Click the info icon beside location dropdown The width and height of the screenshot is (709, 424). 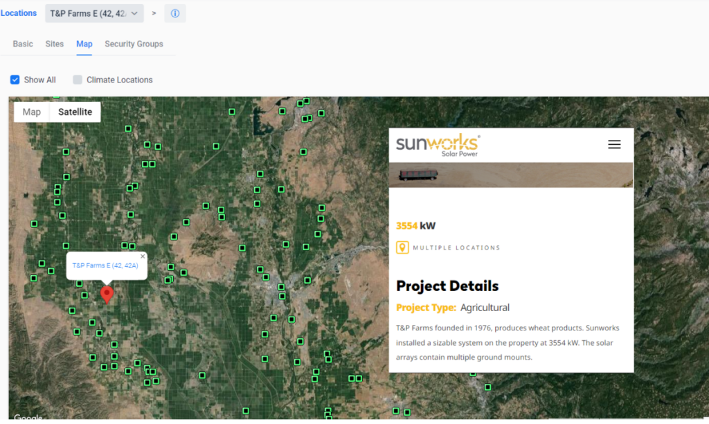coord(174,13)
